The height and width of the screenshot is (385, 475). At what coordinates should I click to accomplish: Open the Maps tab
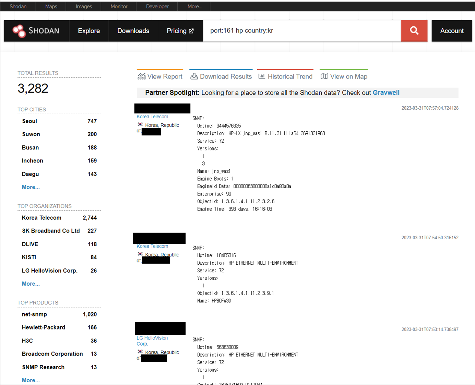[x=51, y=7]
